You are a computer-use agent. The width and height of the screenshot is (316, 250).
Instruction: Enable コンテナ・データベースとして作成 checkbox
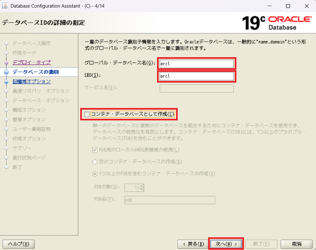click(87, 114)
